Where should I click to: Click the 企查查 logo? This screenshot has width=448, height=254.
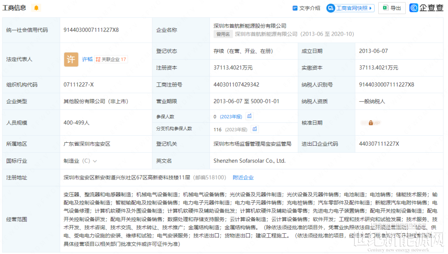click(426, 8)
